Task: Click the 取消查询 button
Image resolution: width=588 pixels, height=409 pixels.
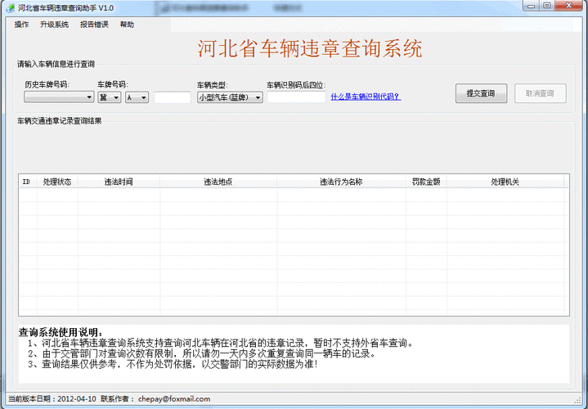Action: [540, 93]
